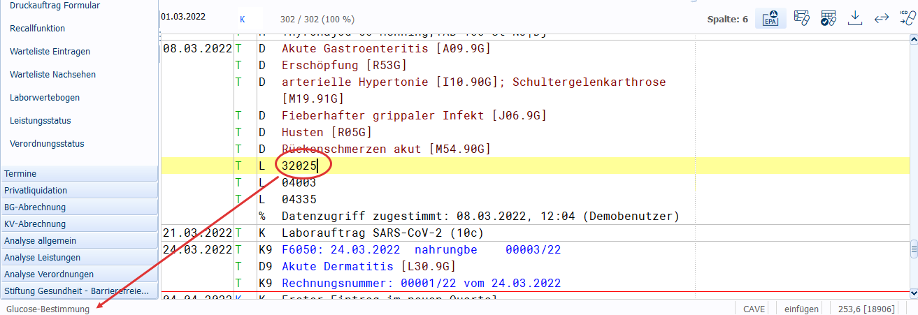Expand the Analyse allgemein section
918x315 pixels.
point(79,240)
